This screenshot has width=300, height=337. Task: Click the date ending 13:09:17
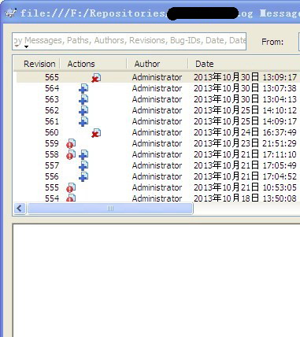(x=245, y=77)
